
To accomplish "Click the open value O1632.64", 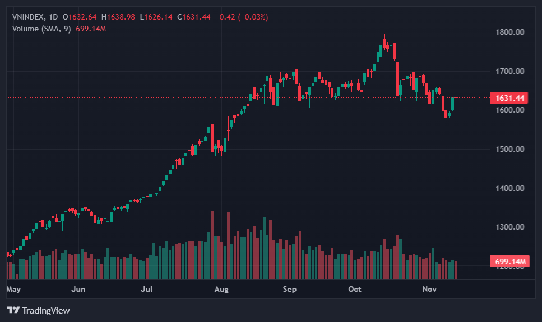I will tap(80, 17).
